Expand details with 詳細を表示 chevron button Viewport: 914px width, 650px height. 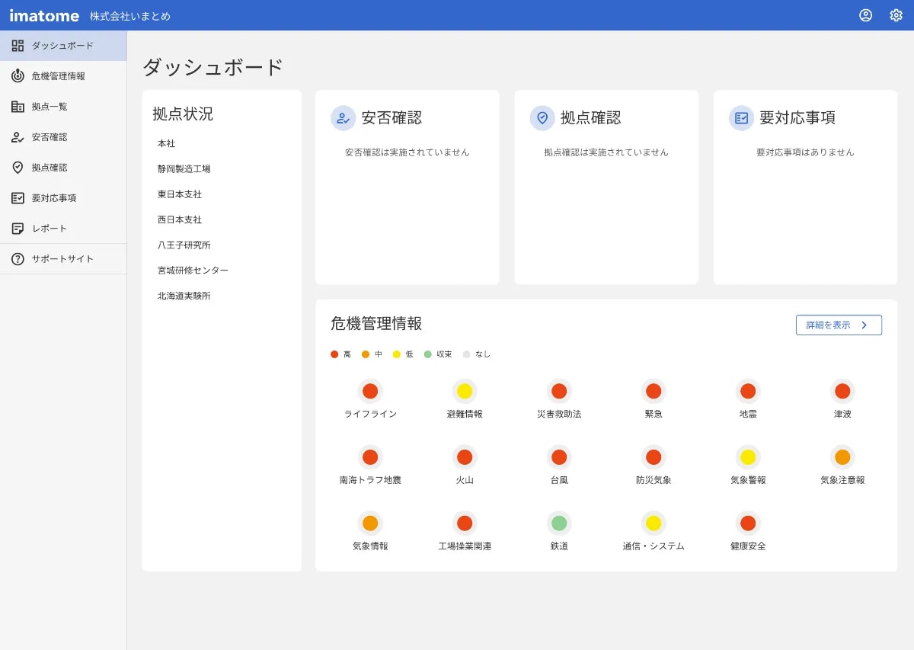(839, 325)
